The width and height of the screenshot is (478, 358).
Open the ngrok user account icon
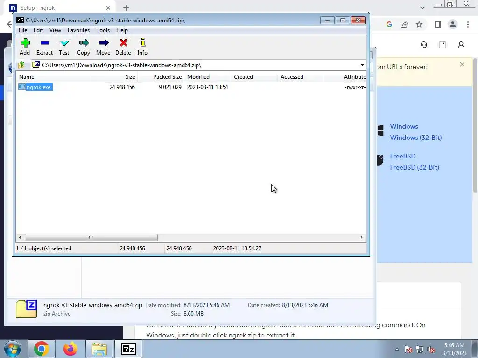tap(461, 45)
